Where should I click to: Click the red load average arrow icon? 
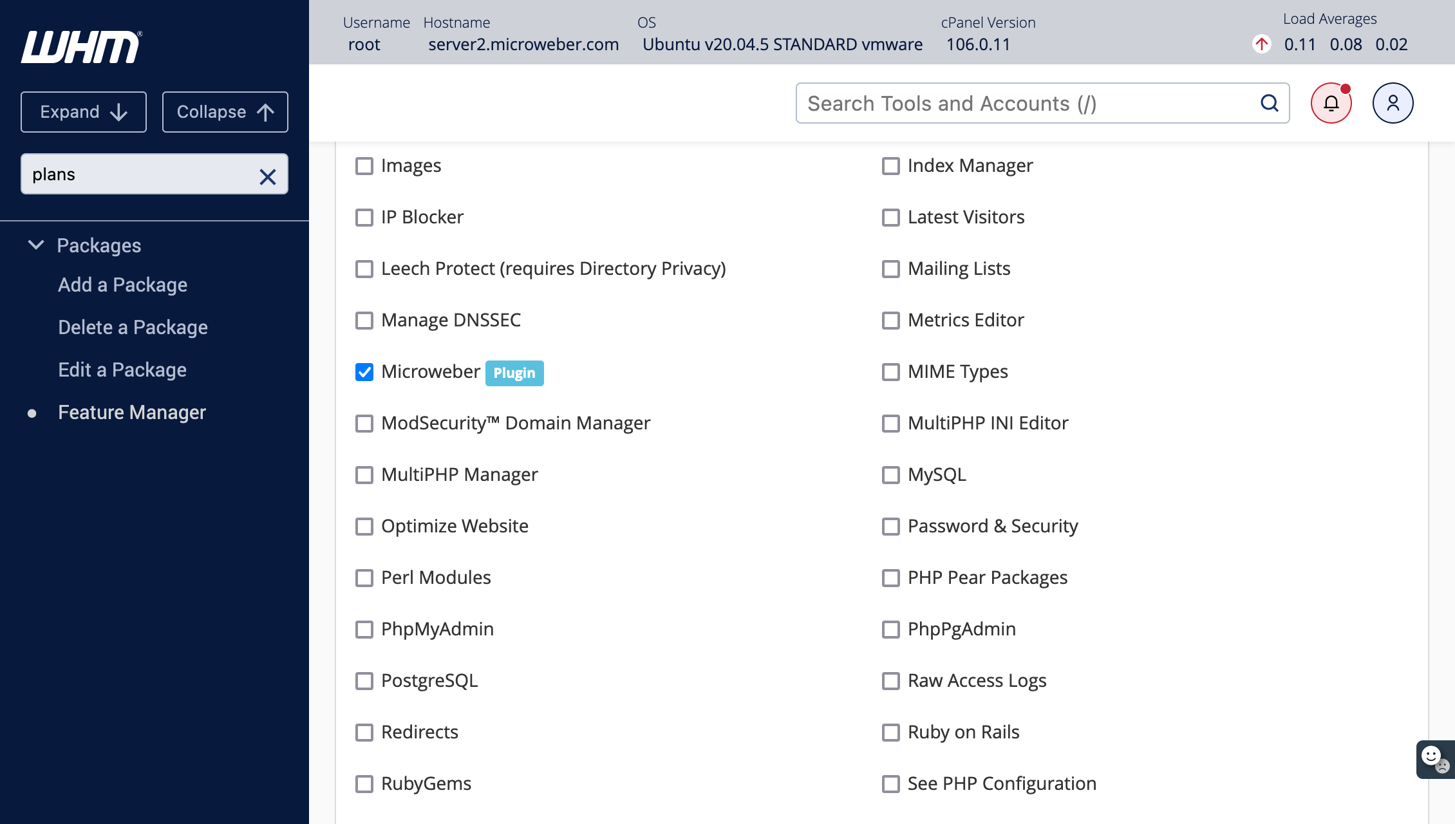click(1261, 44)
